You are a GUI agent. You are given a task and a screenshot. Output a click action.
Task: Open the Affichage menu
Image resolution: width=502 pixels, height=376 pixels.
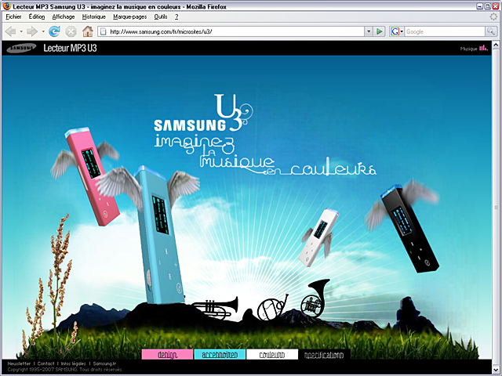[x=64, y=16]
